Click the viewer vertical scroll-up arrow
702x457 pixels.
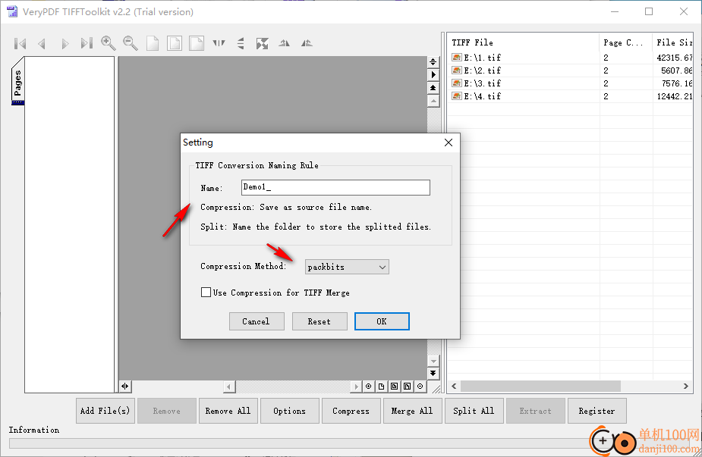coord(433,101)
